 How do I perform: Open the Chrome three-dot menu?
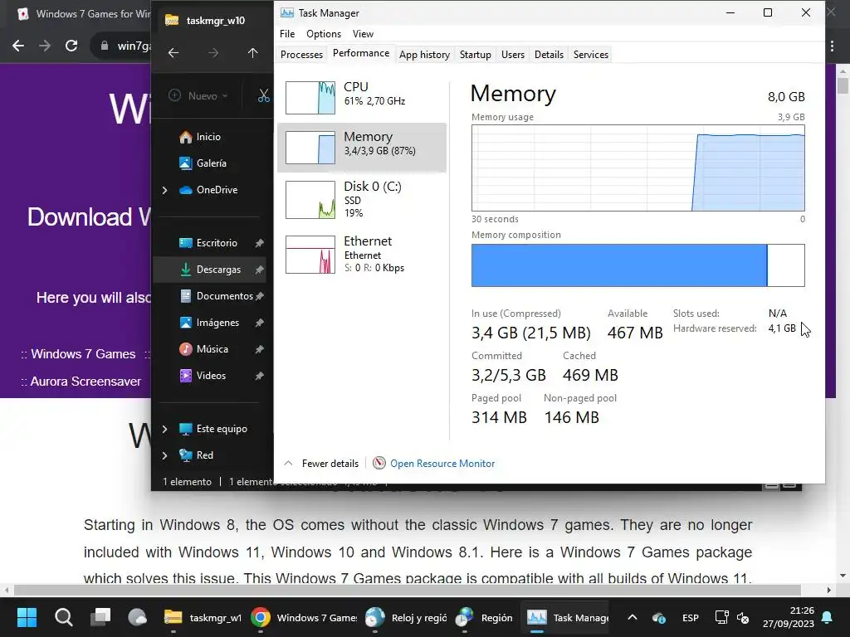click(x=832, y=46)
